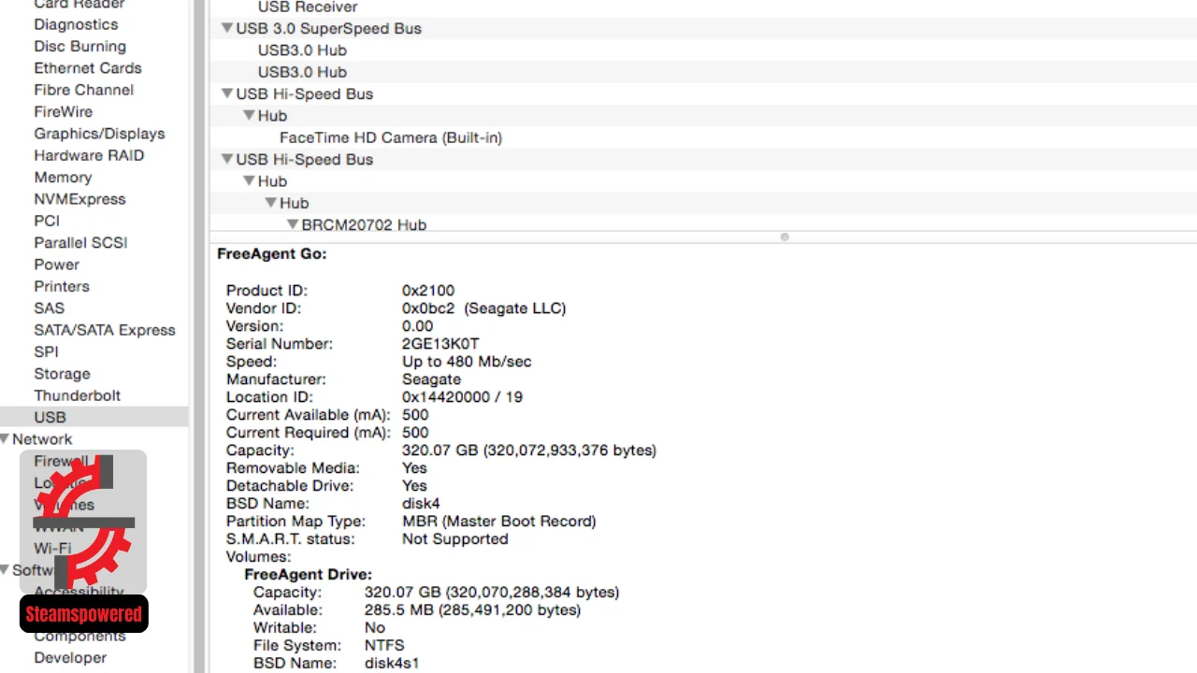
Task: Click the Vendor ID value 0x0bc2 (Seagate LLC)
Action: click(484, 308)
